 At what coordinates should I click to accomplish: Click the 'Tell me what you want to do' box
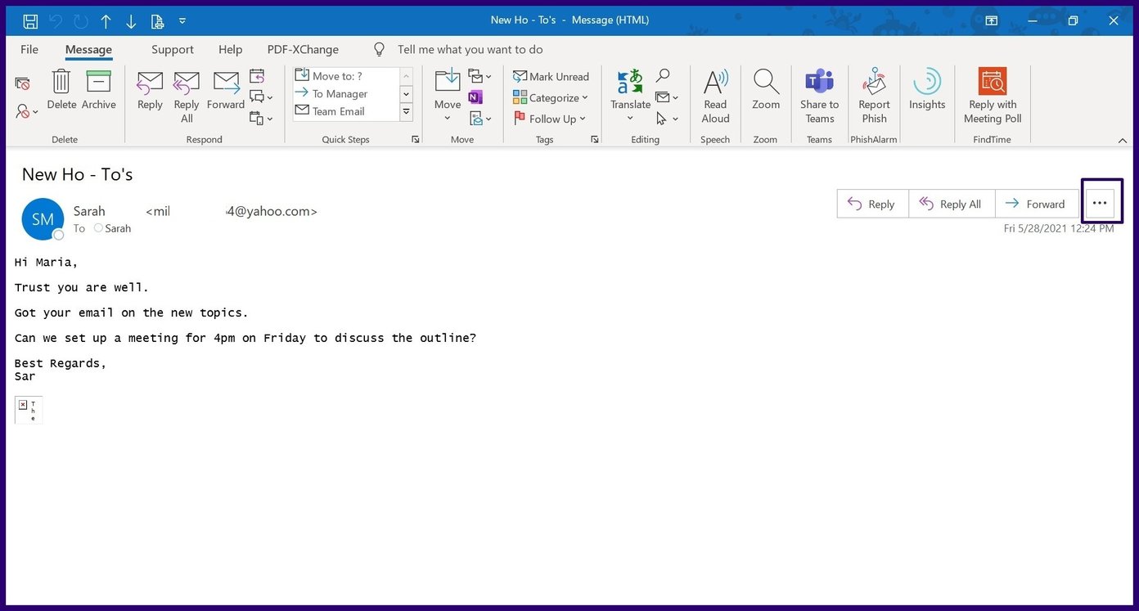click(x=470, y=49)
